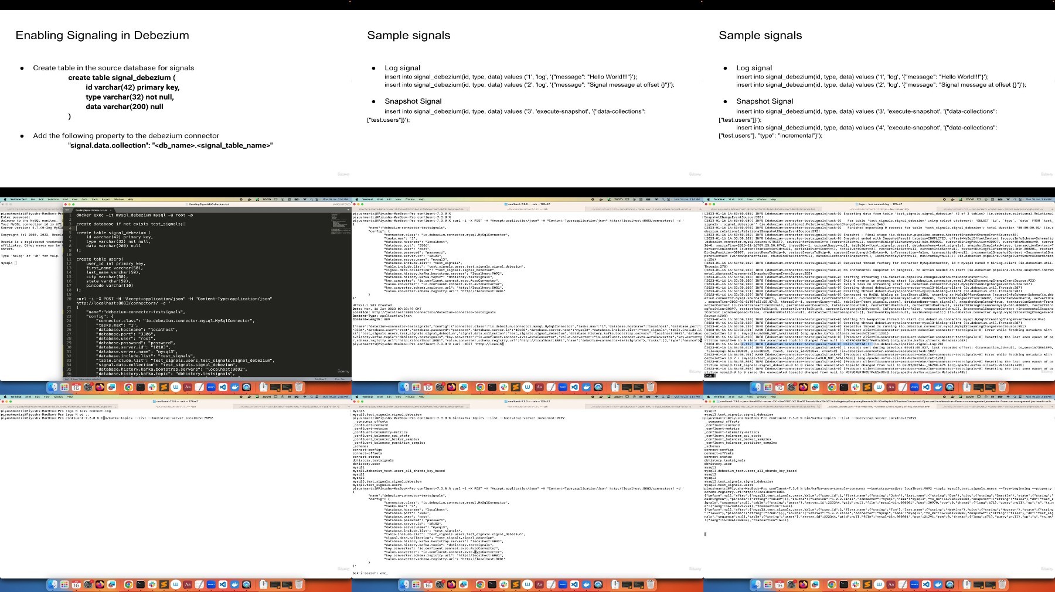Image resolution: width=1055 pixels, height=592 pixels.
Task: Click the Sublime Text minimap preview
Action: (x=341, y=223)
